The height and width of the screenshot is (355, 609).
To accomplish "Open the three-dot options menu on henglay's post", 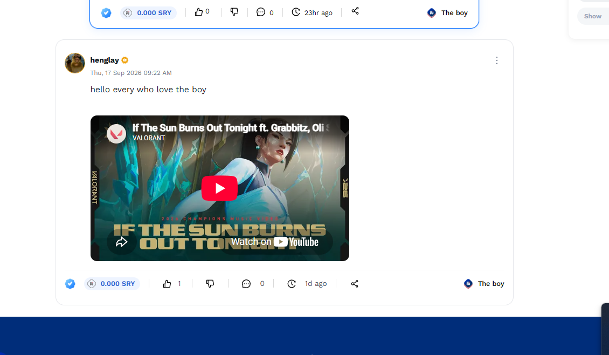I will click(x=497, y=60).
